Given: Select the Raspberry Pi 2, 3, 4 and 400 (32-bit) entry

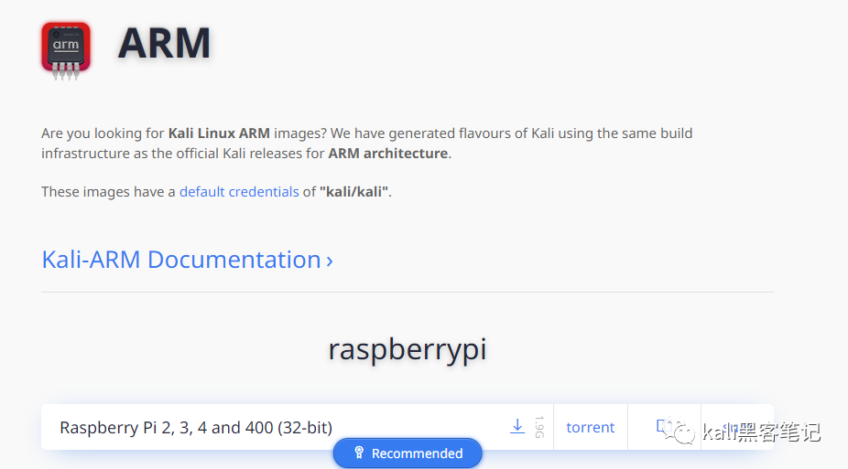Looking at the screenshot, I should (196, 427).
